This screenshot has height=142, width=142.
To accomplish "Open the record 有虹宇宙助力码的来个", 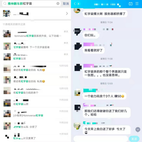I will pyautogui.click(x=36, y=91).
